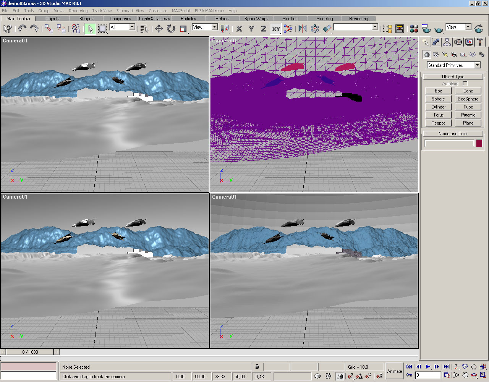The height and width of the screenshot is (382, 489).
Task: Select the Move transform tool
Action: tap(159, 29)
